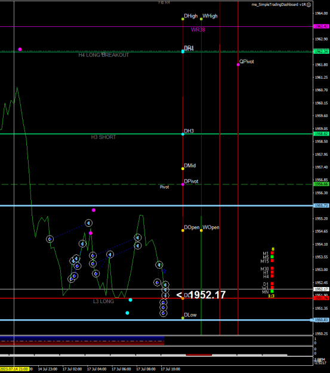The image size is (330, 373).
Task: Click the smiley face icon beside SimpleTradingDashboard
Action: tap(309, 5)
